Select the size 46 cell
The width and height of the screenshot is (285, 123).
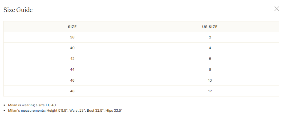point(72,80)
